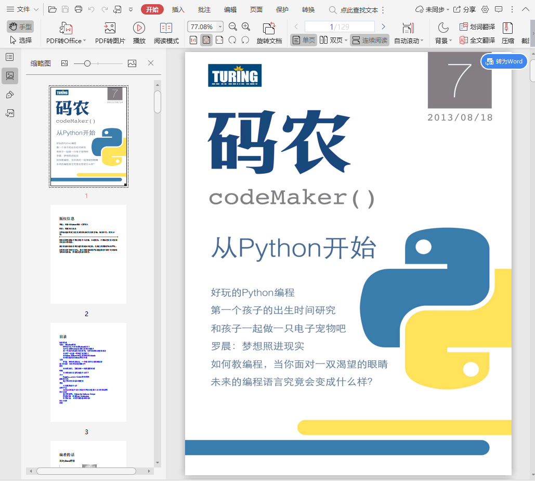Expand the 自动滚动 dropdown
The width and height of the screenshot is (535, 481).
coord(422,41)
